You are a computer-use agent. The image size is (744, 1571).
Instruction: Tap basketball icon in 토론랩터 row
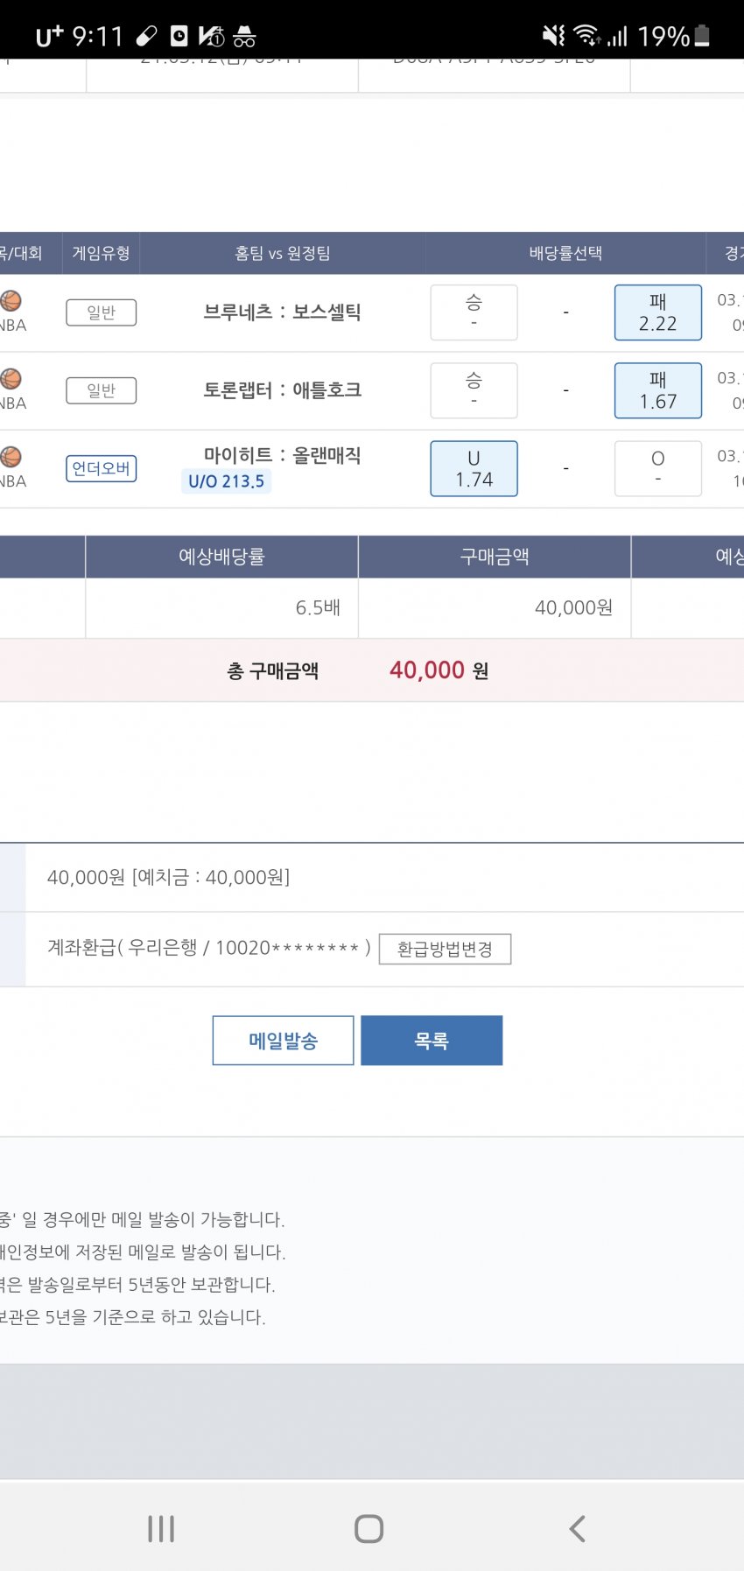[11, 379]
